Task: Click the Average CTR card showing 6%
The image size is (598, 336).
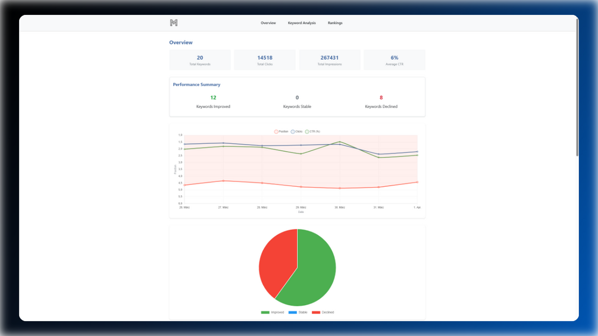Action: tap(395, 60)
